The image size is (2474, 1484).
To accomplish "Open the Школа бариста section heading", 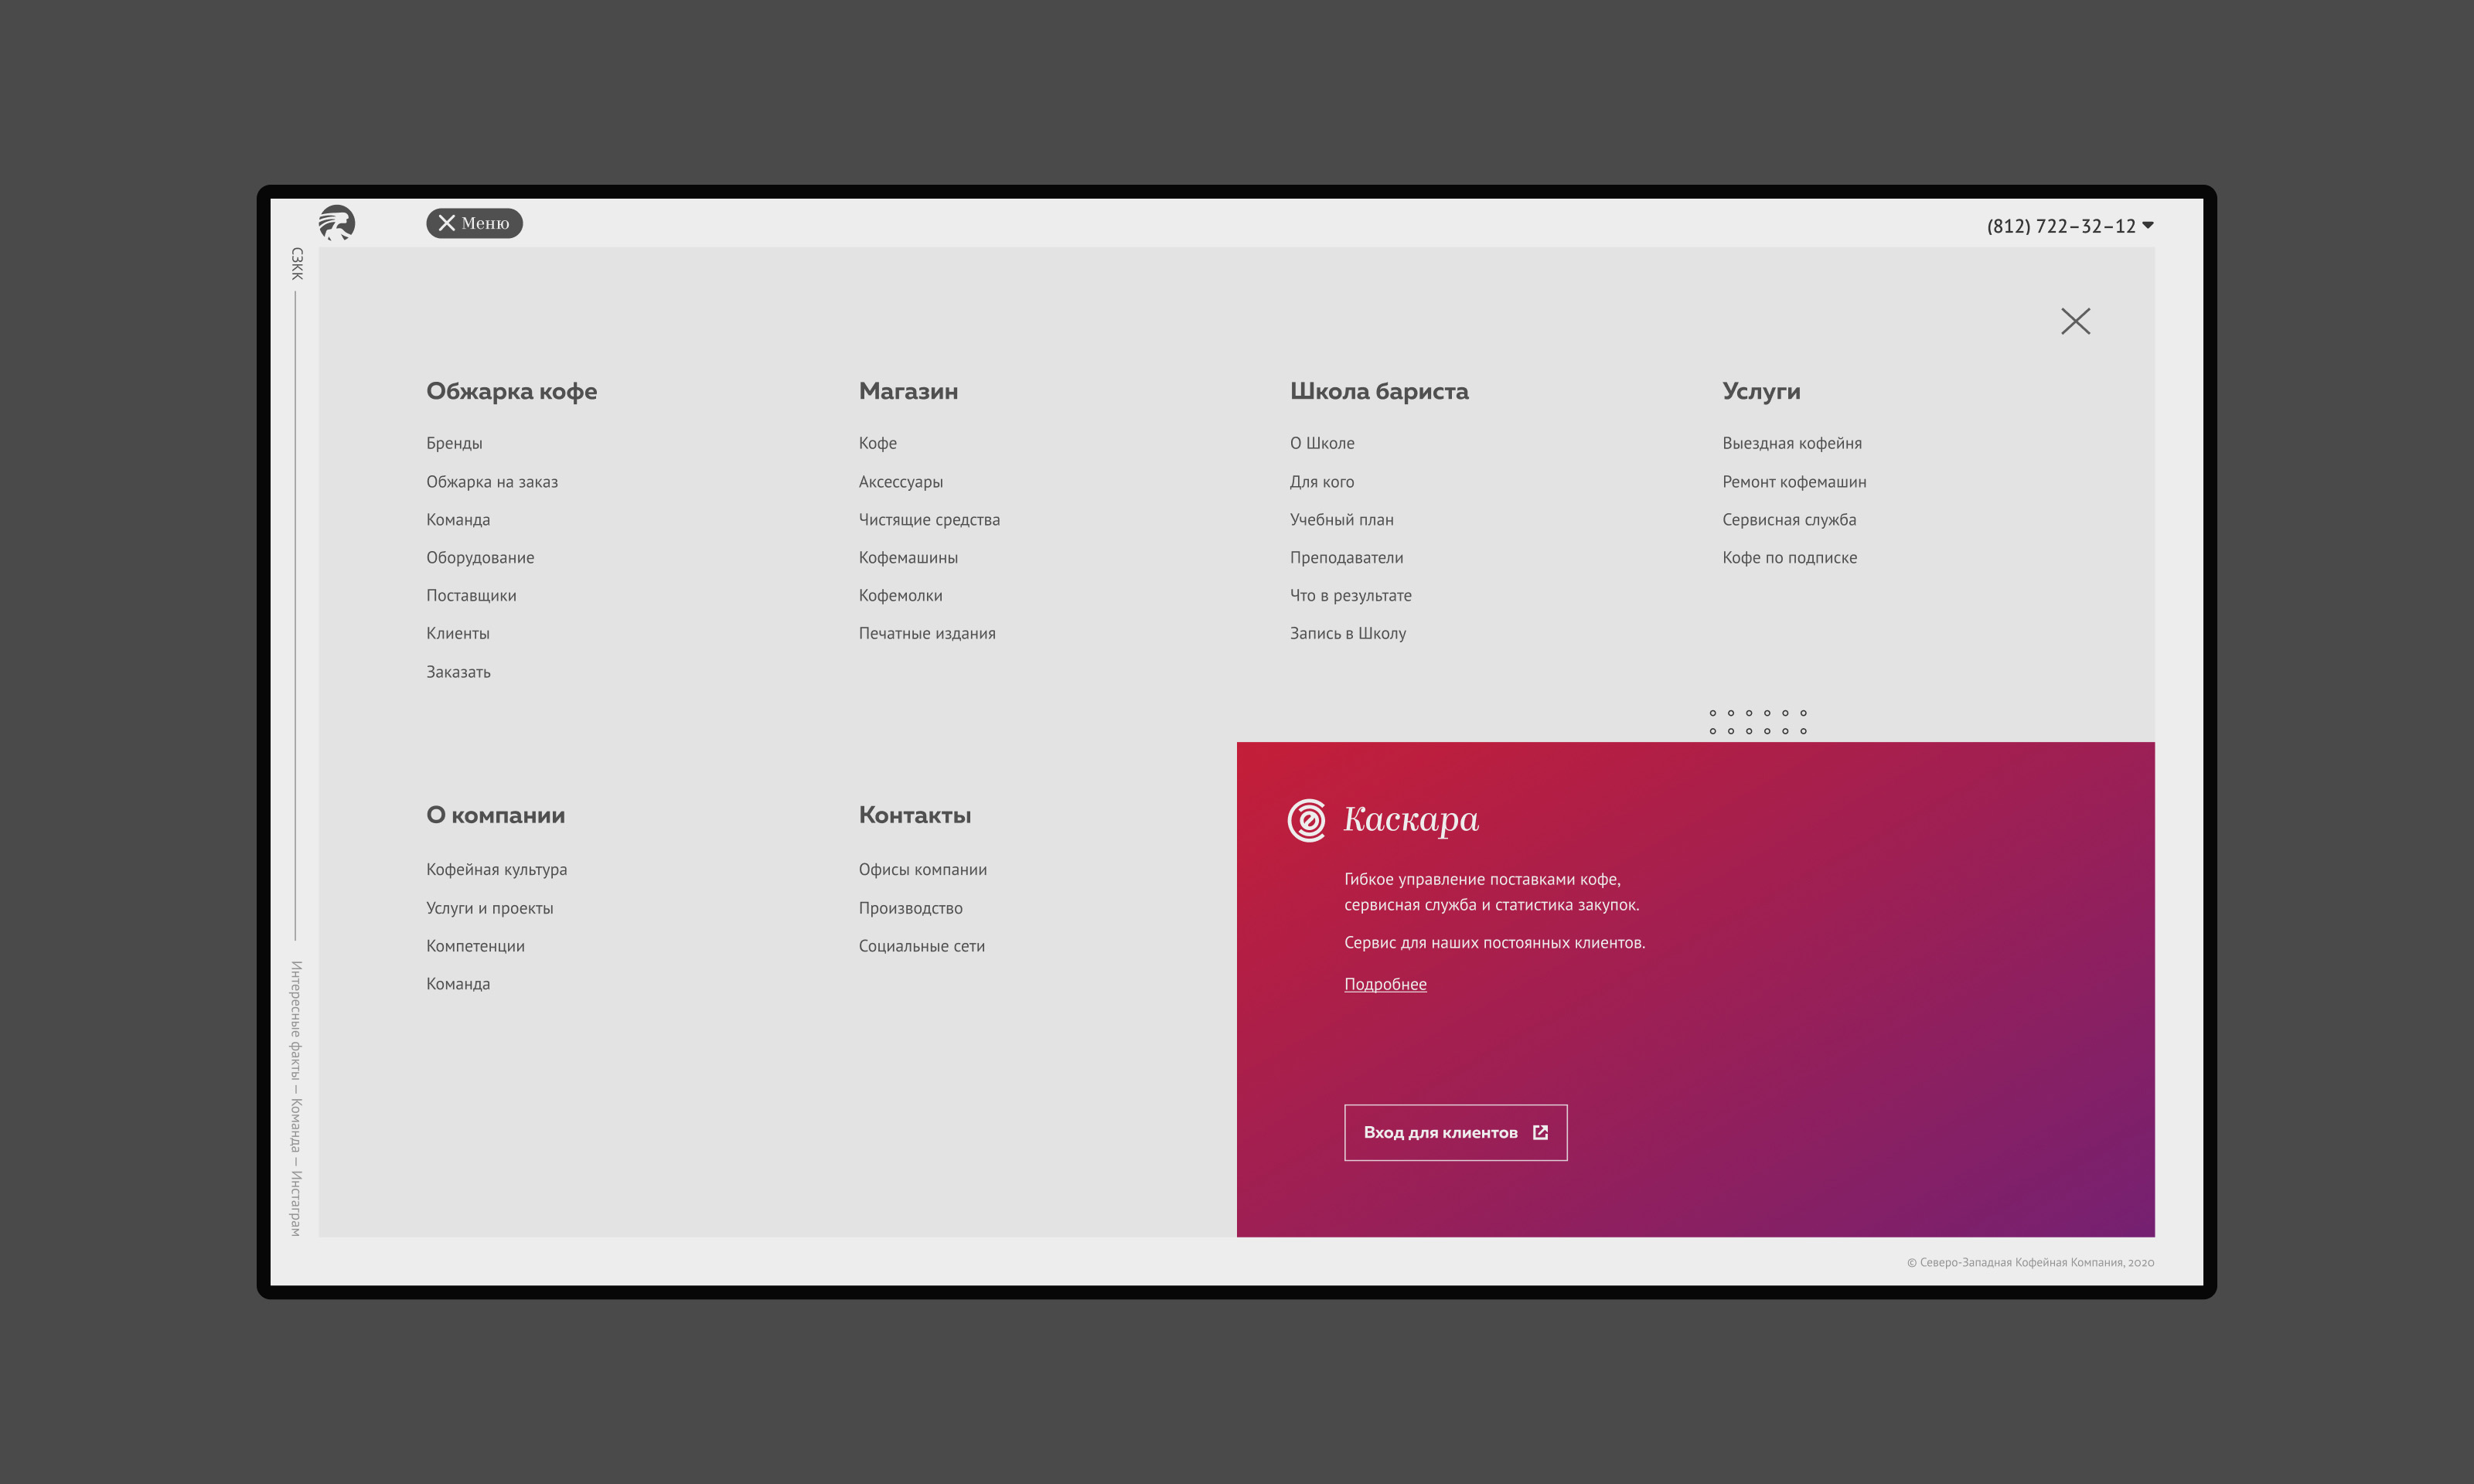I will 1378,391.
